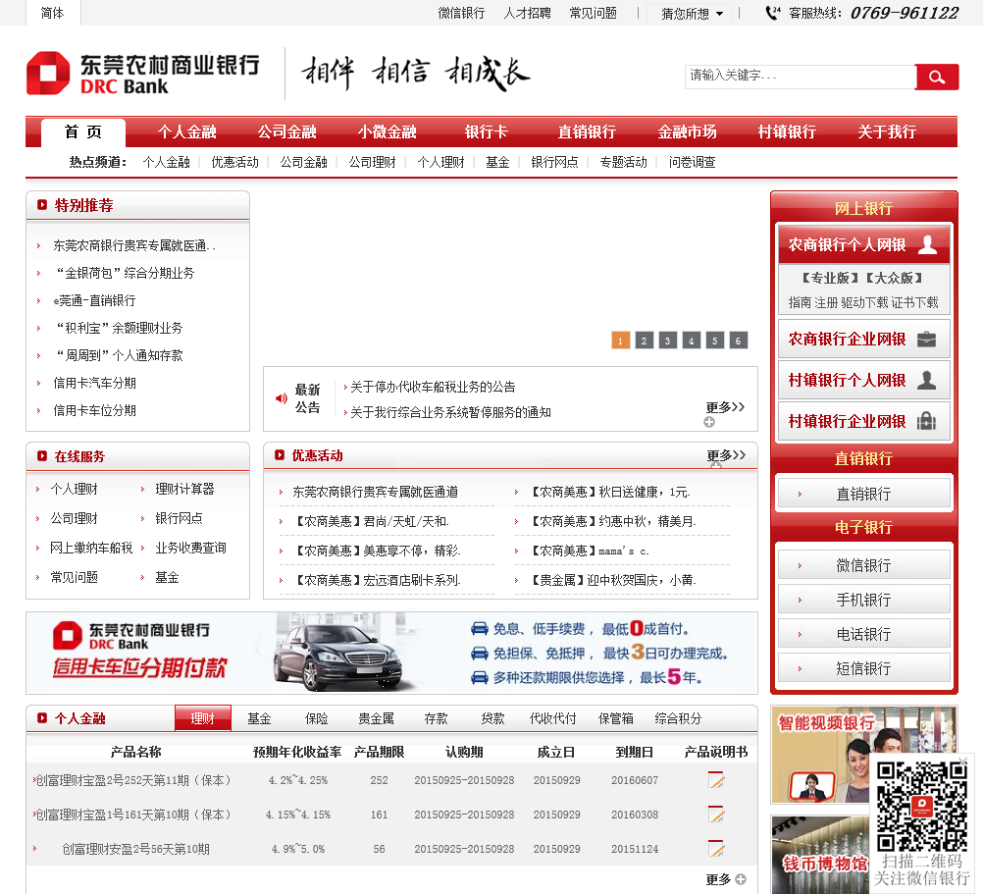Open product document icon for 创富理财宝盈2号252天第11期

click(715, 780)
